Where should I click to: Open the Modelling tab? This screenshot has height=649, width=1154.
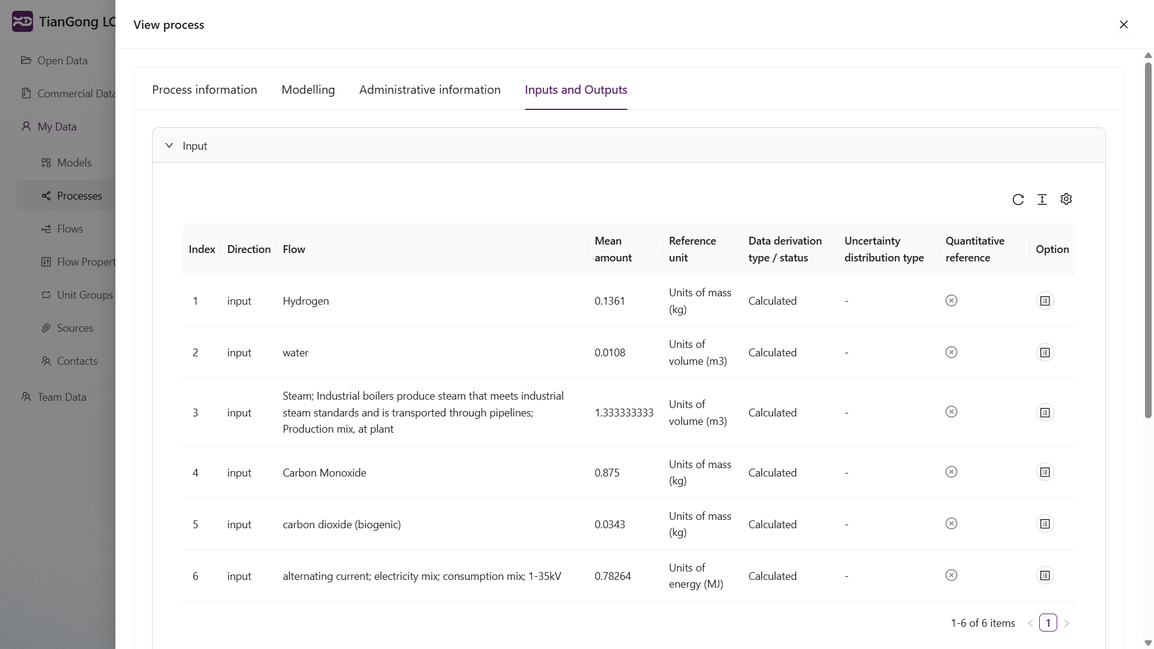pos(308,90)
